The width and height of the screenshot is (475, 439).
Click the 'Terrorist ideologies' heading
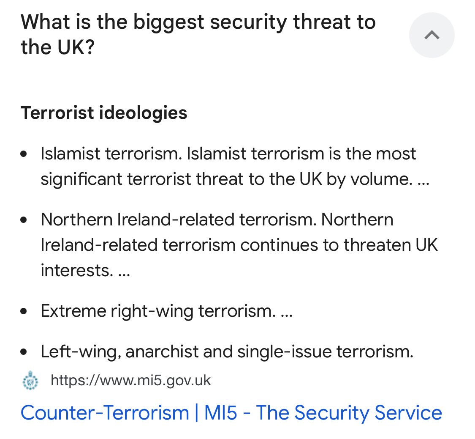tap(104, 113)
